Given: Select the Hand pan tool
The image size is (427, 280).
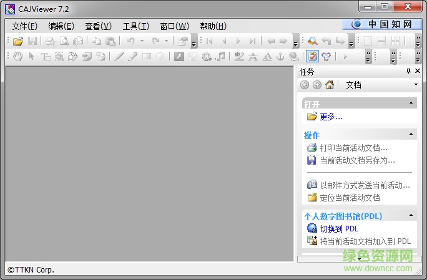Looking at the screenshot, I should click(x=18, y=57).
